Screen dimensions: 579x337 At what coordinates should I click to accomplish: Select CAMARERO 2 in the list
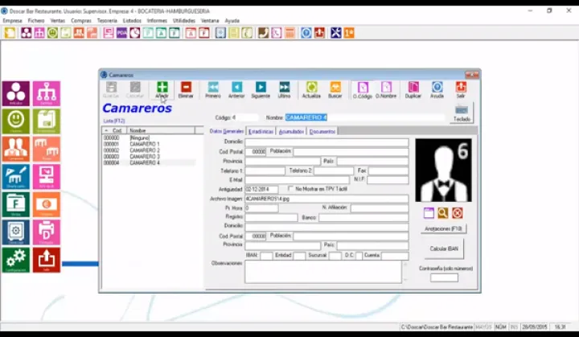[x=145, y=150]
